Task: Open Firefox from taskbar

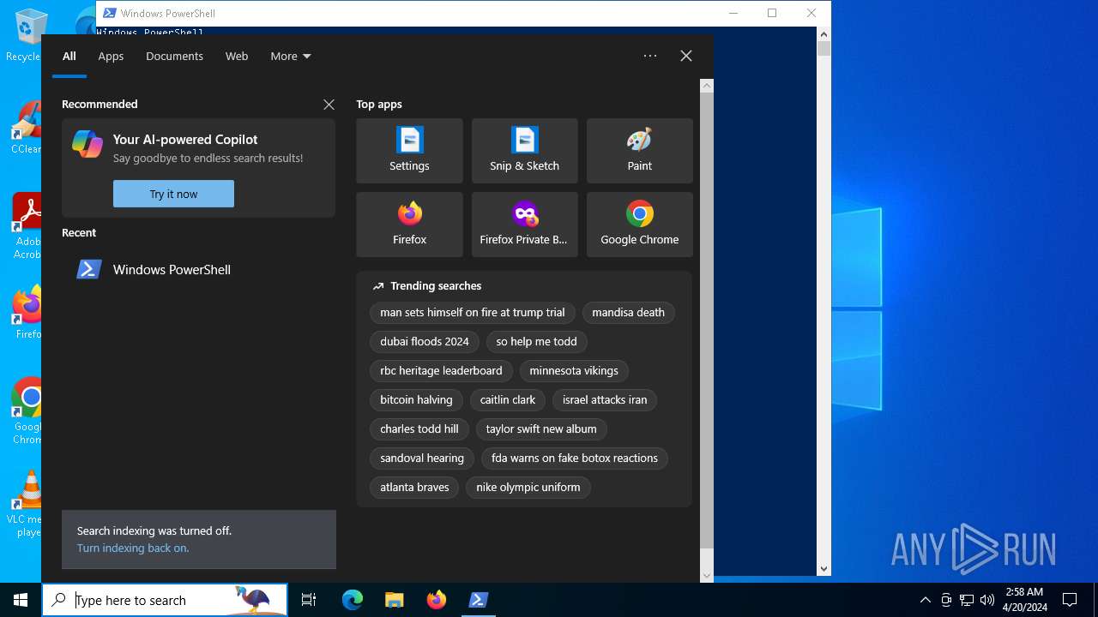Action: (437, 600)
